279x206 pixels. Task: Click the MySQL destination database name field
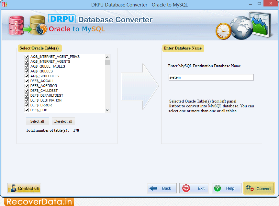pyautogui.click(x=211, y=77)
